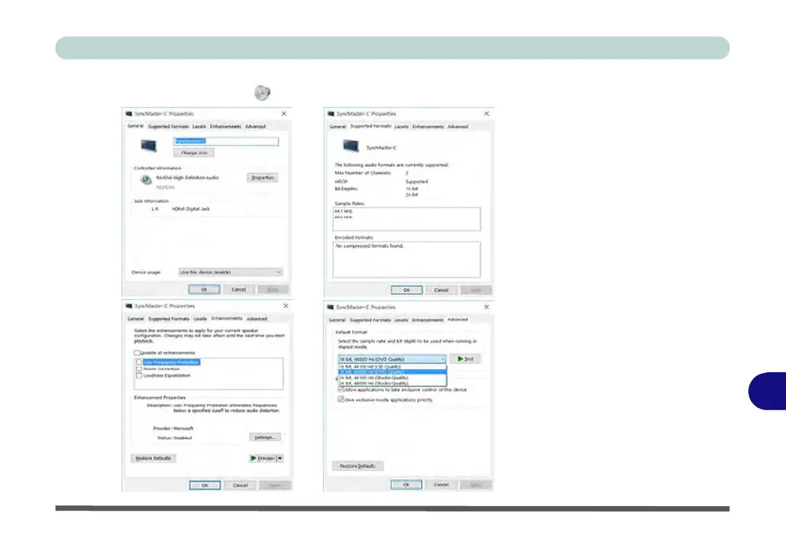Open Levels tab in Device usage dialog

[x=199, y=127]
